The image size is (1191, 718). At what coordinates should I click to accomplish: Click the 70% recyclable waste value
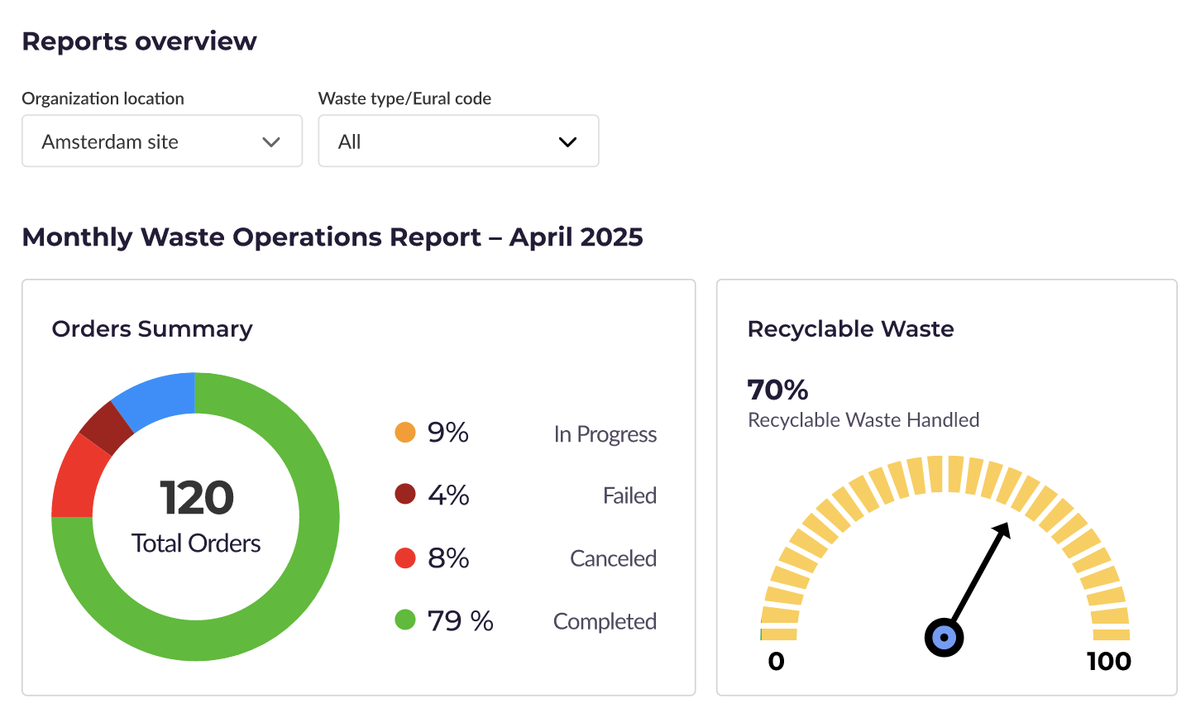(777, 390)
